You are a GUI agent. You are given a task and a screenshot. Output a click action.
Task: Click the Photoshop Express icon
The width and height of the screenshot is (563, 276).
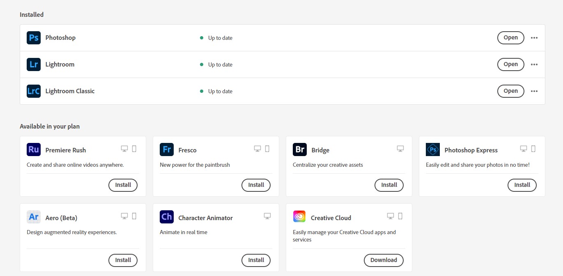point(433,150)
